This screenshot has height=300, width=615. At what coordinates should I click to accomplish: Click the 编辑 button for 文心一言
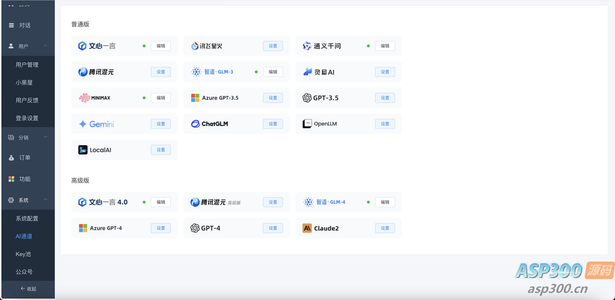click(161, 46)
